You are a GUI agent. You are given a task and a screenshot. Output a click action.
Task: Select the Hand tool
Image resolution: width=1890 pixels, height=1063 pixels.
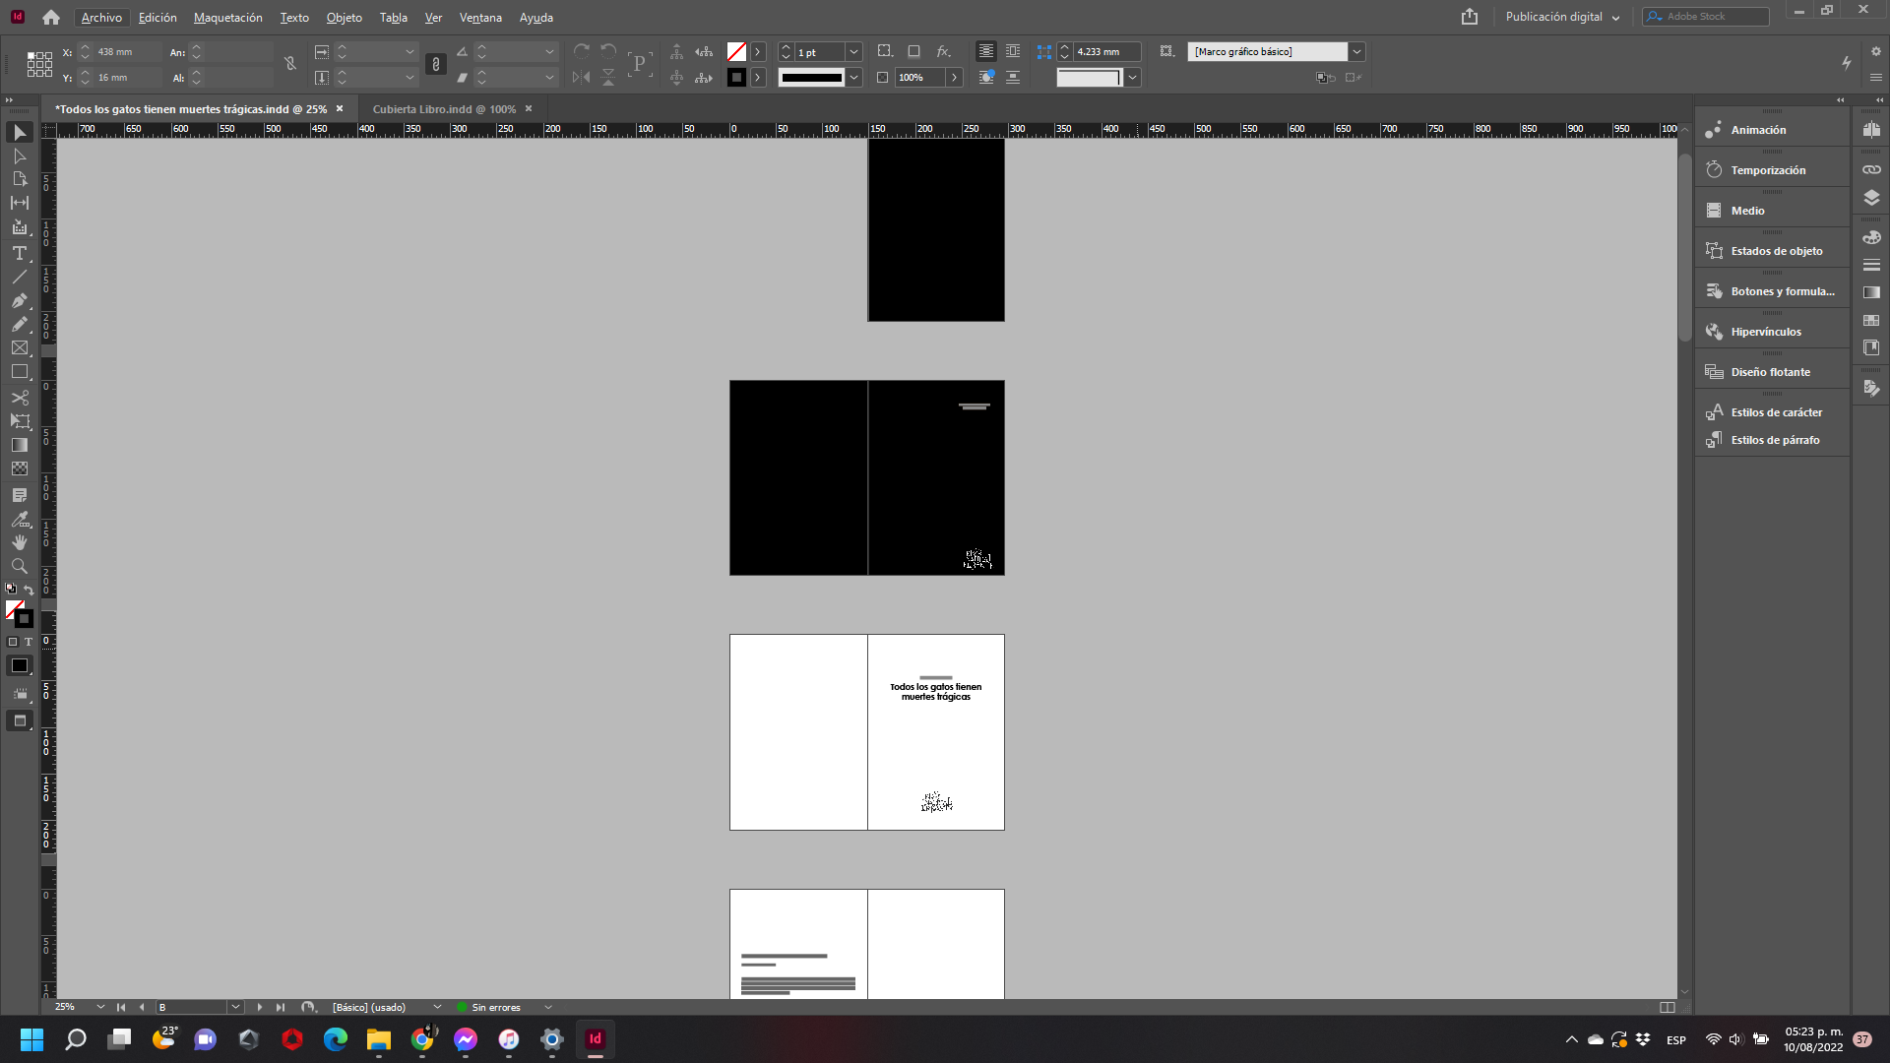pos(19,542)
